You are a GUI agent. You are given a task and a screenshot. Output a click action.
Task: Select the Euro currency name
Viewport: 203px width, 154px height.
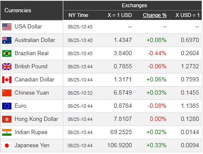(20, 106)
